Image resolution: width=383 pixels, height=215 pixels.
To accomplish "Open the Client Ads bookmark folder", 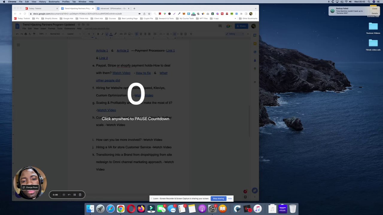I will (97, 19).
